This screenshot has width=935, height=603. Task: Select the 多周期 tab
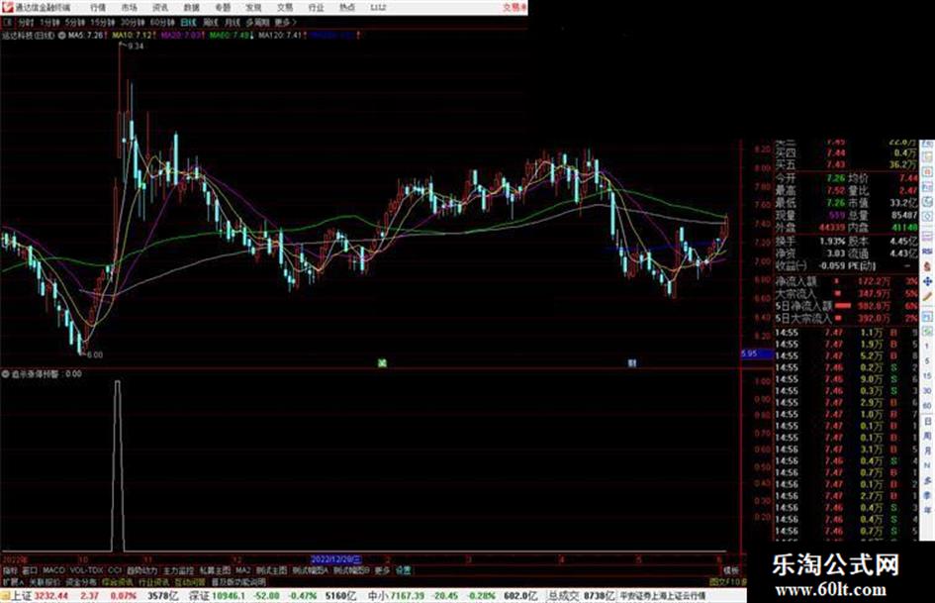tap(257, 23)
